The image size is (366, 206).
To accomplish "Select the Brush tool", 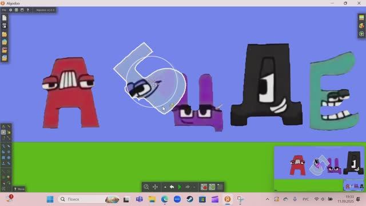I will pos(9,146).
